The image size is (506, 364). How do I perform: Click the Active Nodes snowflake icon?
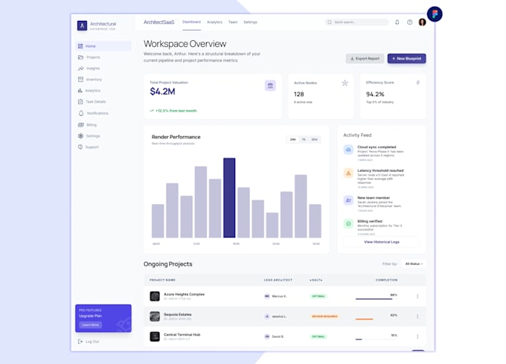coord(345,83)
